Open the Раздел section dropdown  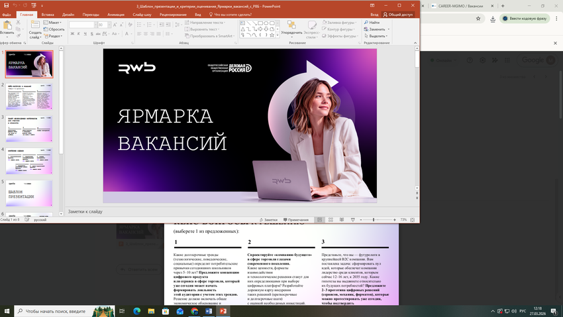click(53, 36)
